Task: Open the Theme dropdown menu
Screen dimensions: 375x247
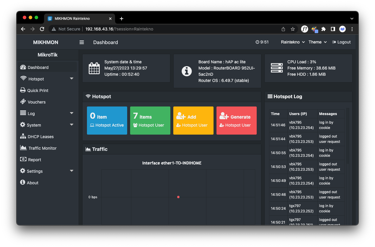Action: point(317,42)
